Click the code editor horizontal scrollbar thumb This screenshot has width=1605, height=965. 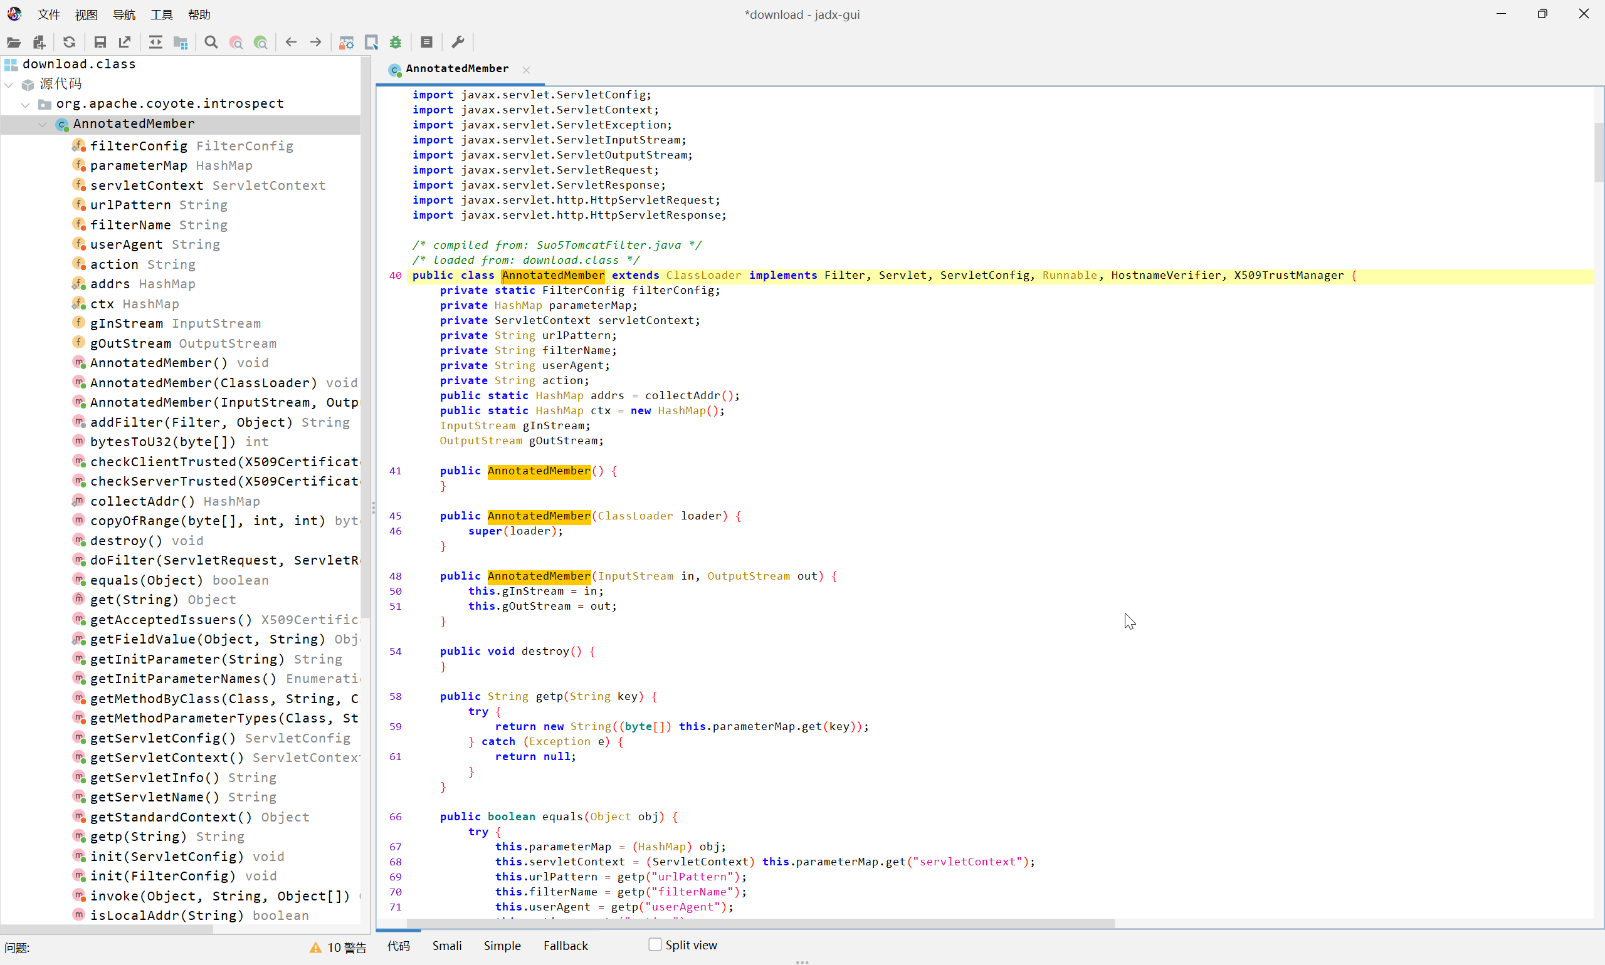(760, 924)
